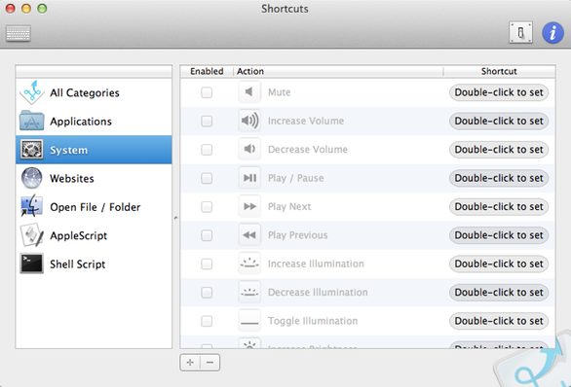Enable the Toggle Illumination checkbox
This screenshot has width=571, height=387.
[x=207, y=321]
